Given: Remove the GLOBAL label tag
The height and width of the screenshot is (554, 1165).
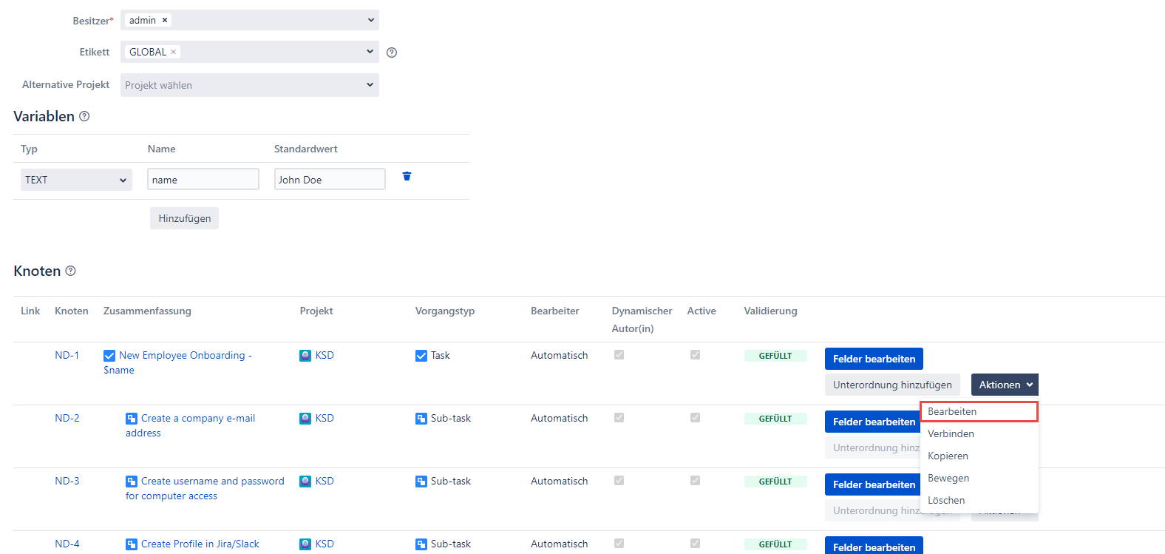Looking at the screenshot, I should (x=174, y=52).
